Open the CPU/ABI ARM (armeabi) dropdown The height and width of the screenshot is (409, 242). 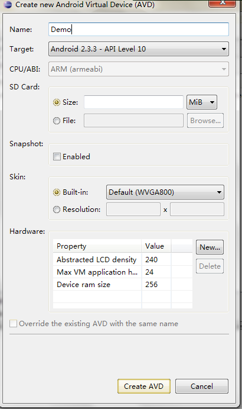click(139, 69)
